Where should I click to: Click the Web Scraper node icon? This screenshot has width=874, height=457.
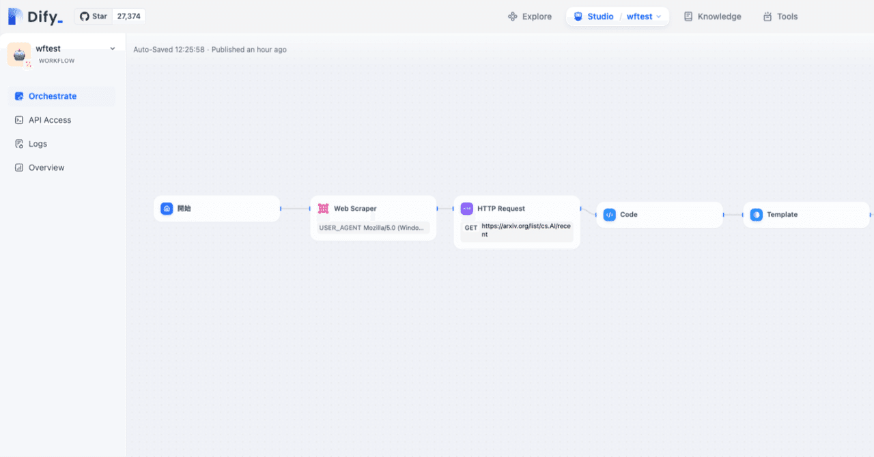click(324, 209)
